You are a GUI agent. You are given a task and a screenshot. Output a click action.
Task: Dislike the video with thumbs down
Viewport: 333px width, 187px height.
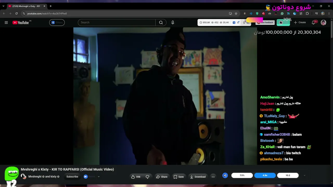tap(148, 177)
